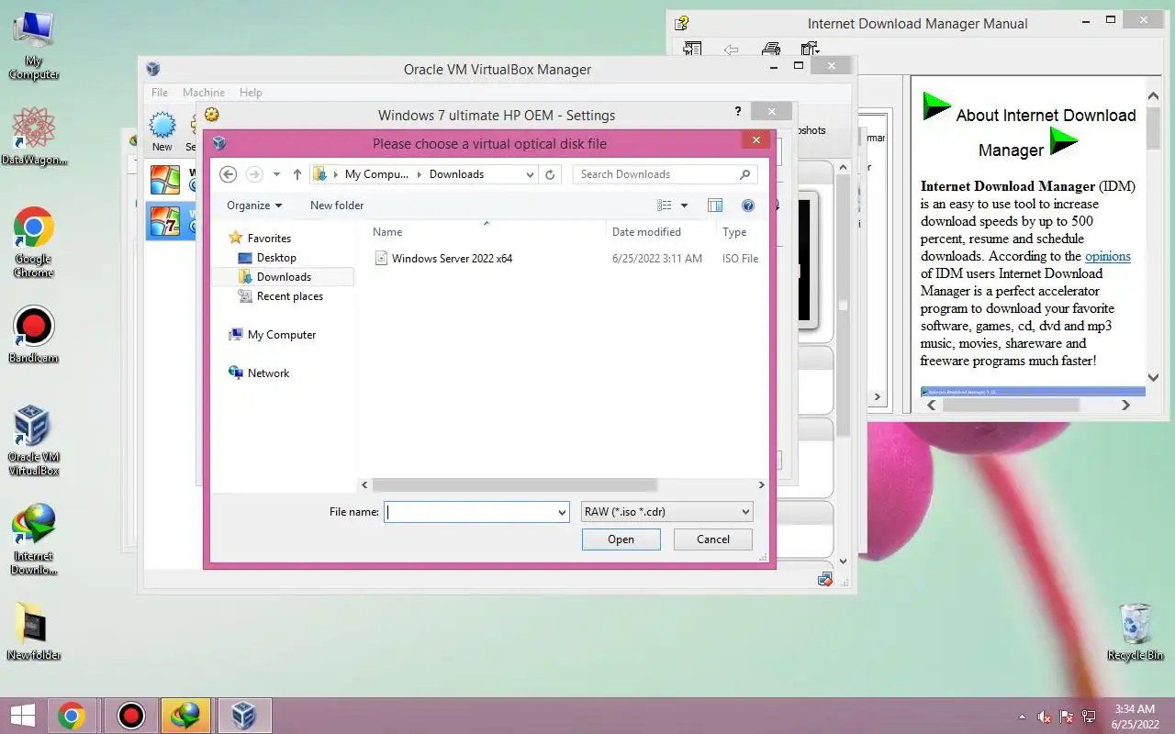Click the file dialog Forward arrow
Image resolution: width=1175 pixels, height=734 pixels.
(254, 174)
